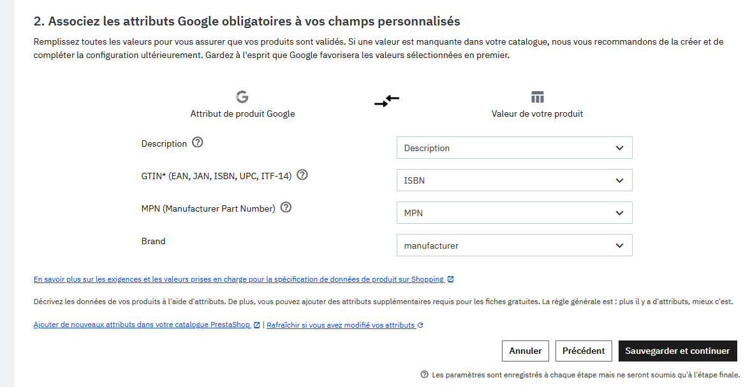Screen dimensions: 750x387
Task: Click the table icon above product value
Action: pos(537,97)
